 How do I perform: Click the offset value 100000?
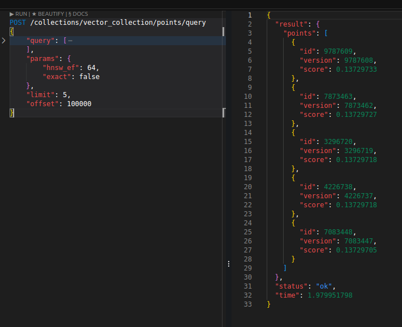pyautogui.click(x=78, y=104)
